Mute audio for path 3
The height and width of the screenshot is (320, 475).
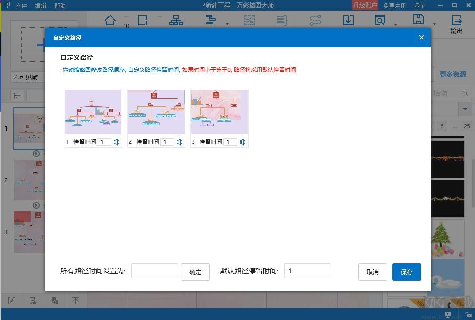(242, 141)
